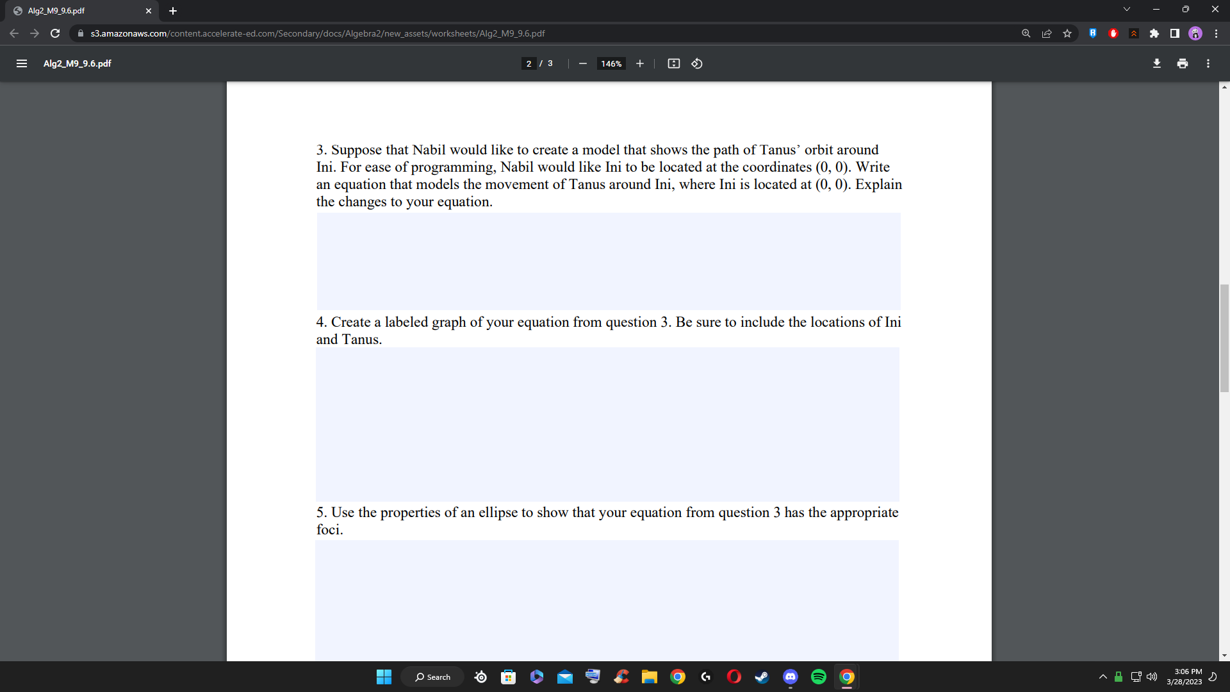This screenshot has height=692, width=1230.
Task: Select the fit-to-page view icon
Action: tap(673, 63)
